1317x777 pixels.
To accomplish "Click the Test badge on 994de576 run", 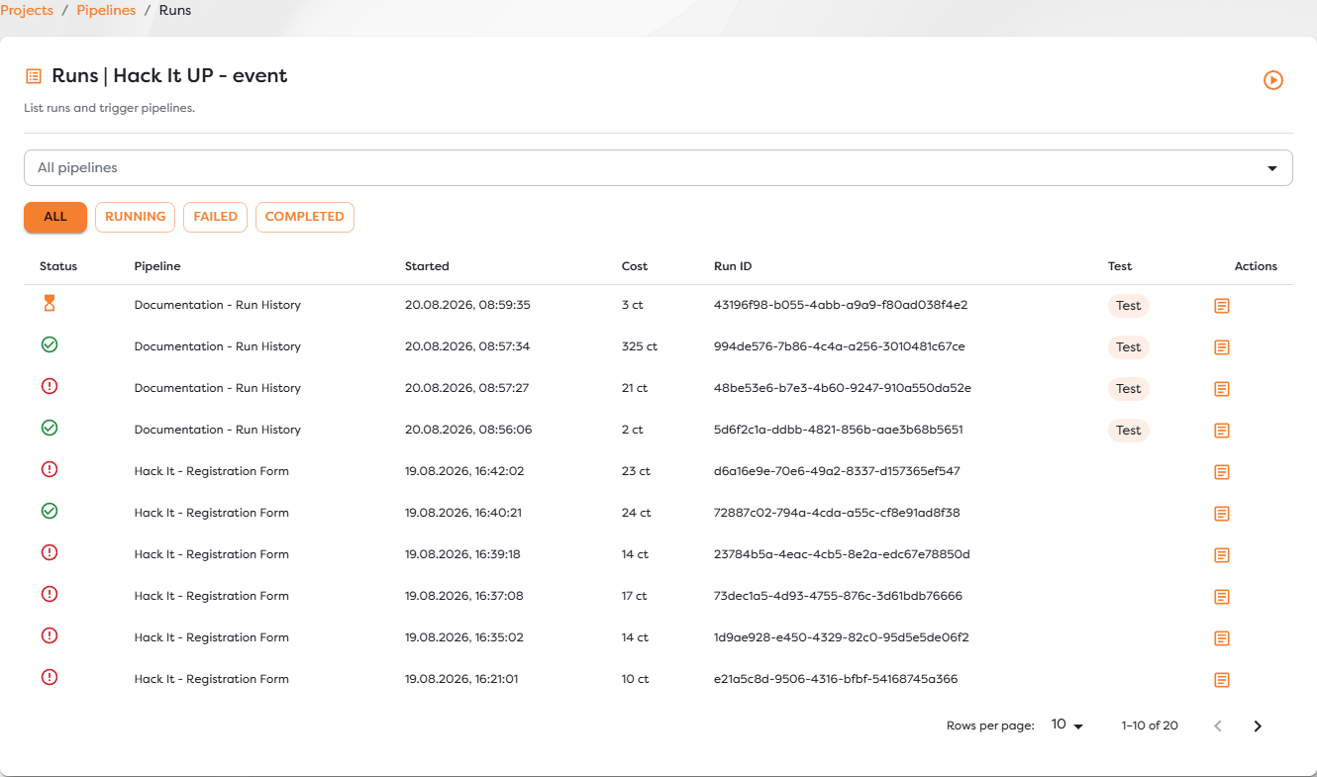I will pyautogui.click(x=1129, y=347).
